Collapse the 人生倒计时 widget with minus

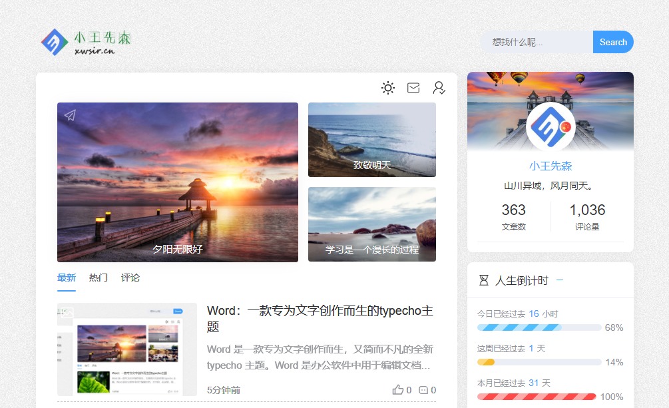560,280
